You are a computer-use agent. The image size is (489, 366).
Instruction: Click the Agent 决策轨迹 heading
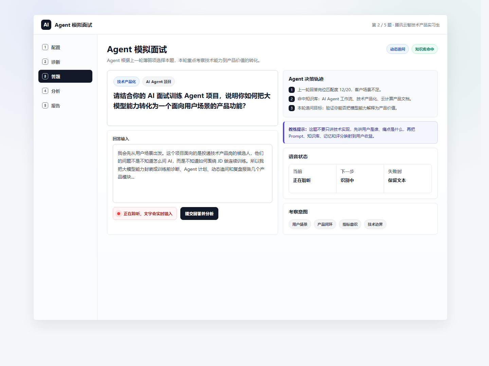tap(306, 79)
